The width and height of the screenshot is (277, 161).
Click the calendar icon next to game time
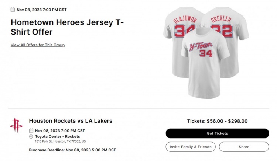point(31,131)
